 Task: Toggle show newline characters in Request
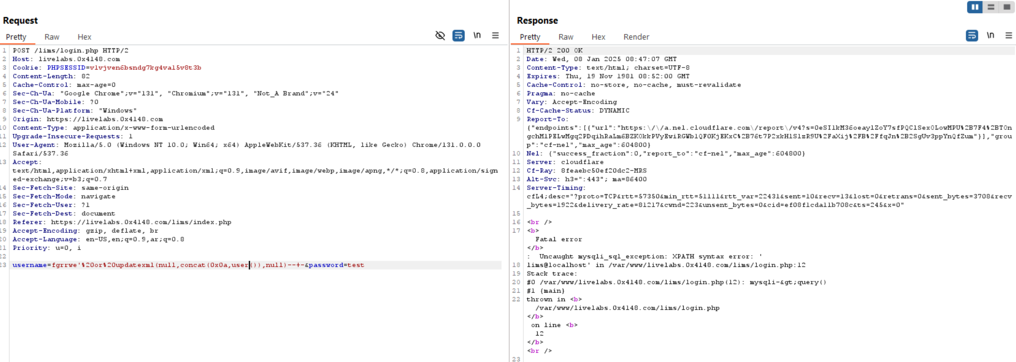click(477, 36)
